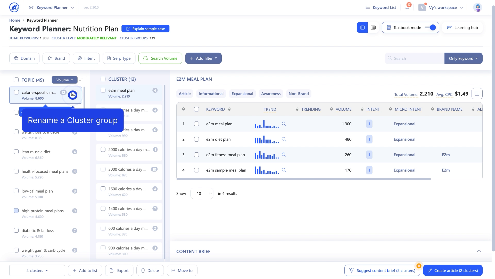Check the high protein meal plans checkbox
The image size is (495, 279).
click(x=16, y=211)
